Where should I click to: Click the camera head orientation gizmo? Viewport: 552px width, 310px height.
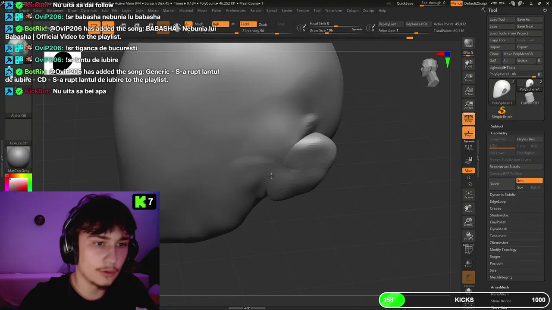(x=430, y=72)
